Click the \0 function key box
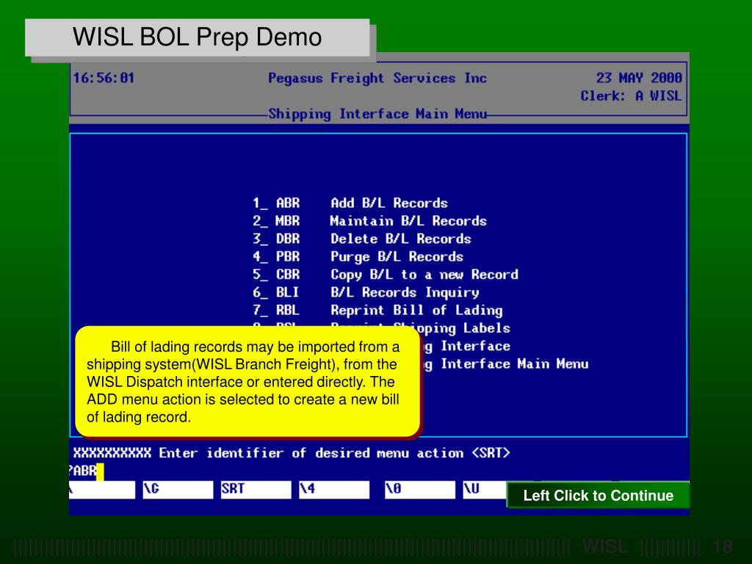The image size is (752, 564). (x=419, y=489)
